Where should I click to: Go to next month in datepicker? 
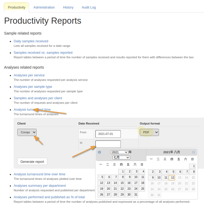click(194, 152)
